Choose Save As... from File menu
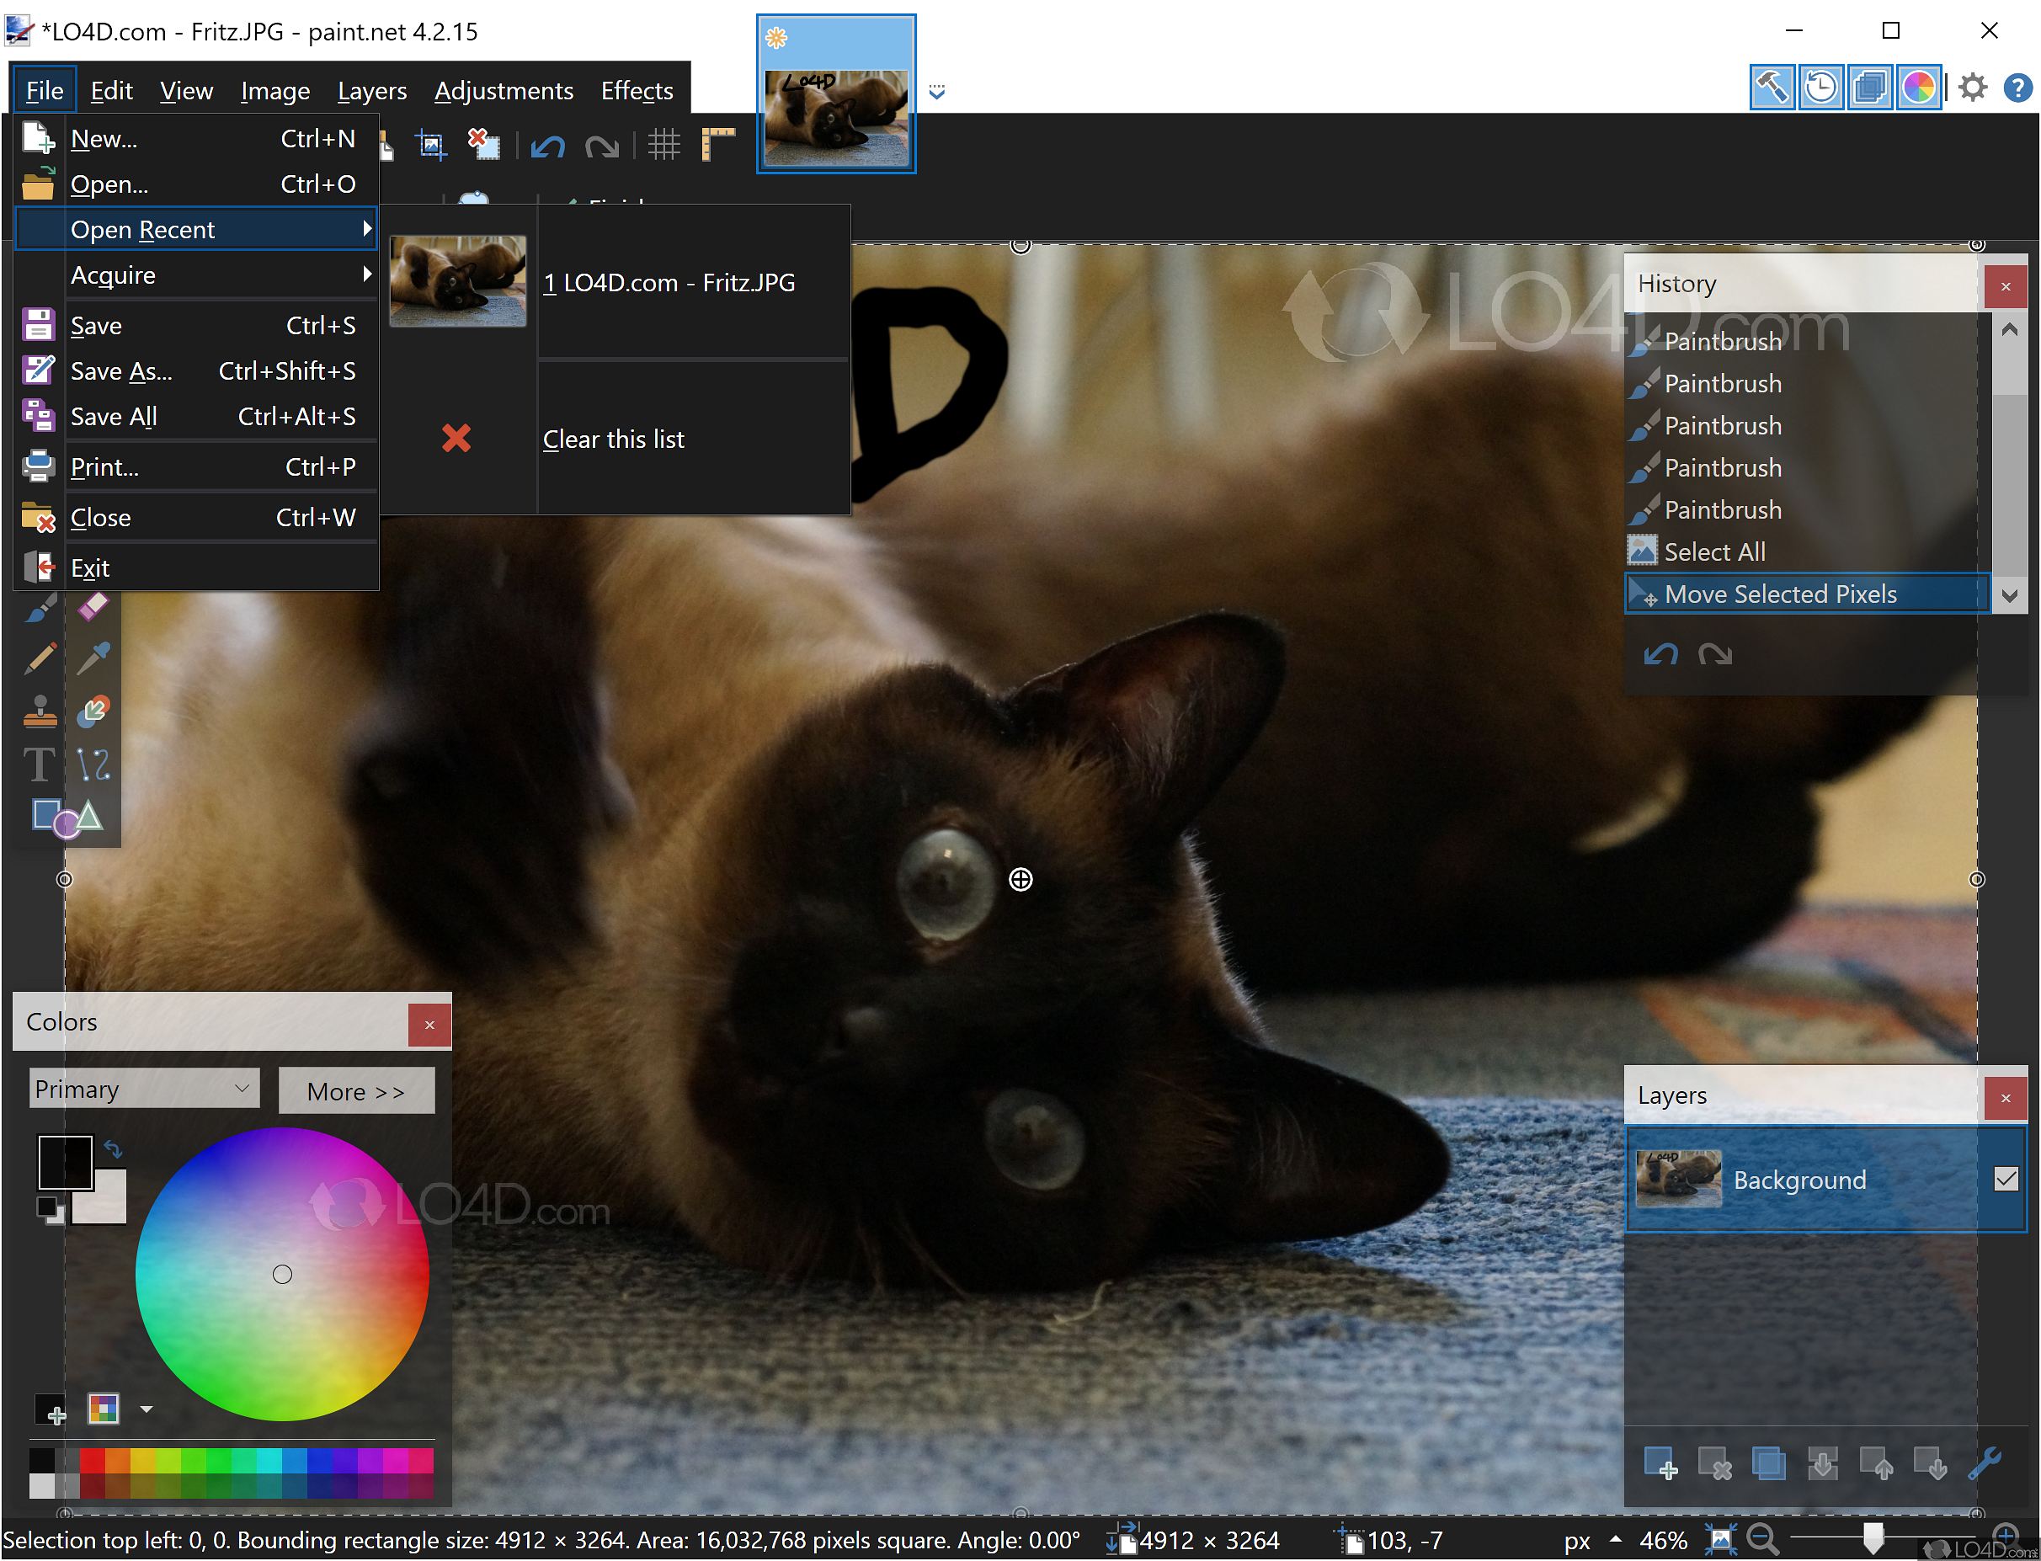The image size is (2041, 1561). click(197, 370)
